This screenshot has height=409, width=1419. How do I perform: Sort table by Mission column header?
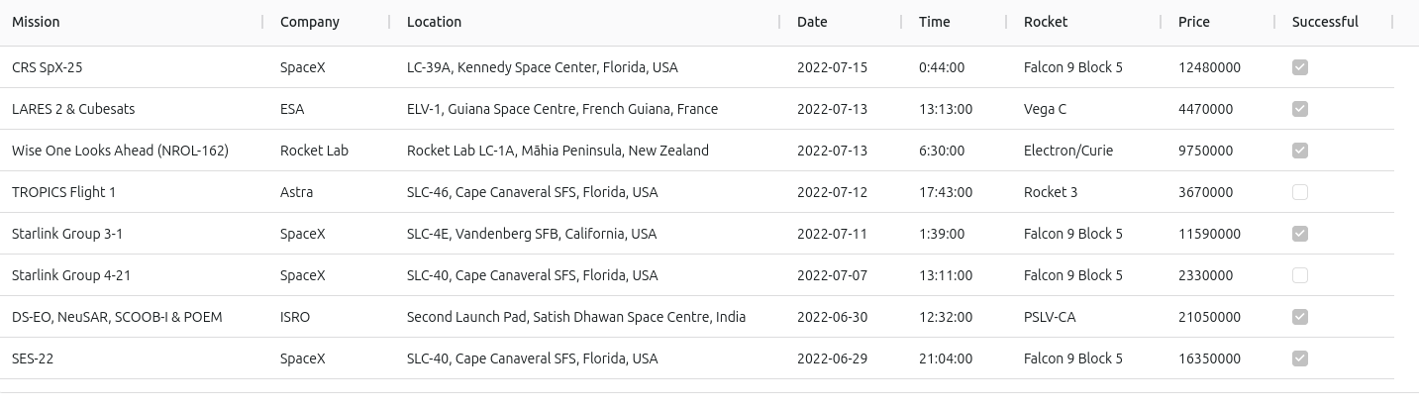[x=36, y=22]
